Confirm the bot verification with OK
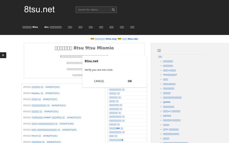This screenshot has height=143, width=229. coord(130,81)
